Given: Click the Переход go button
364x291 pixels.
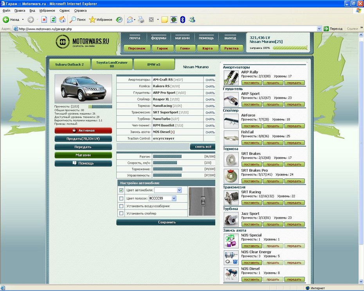Looking at the screenshot, I should click(333, 29).
